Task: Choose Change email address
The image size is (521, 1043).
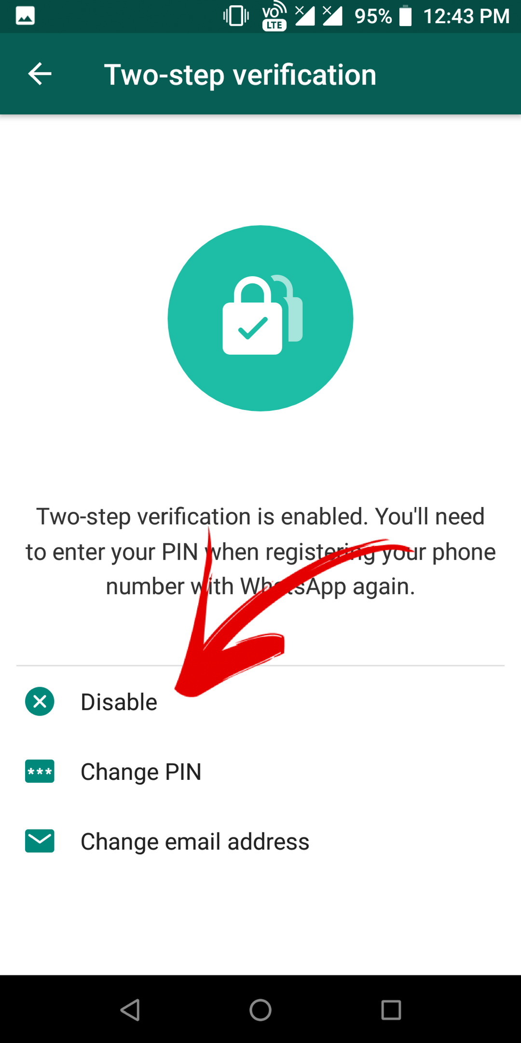Action: click(x=260, y=841)
